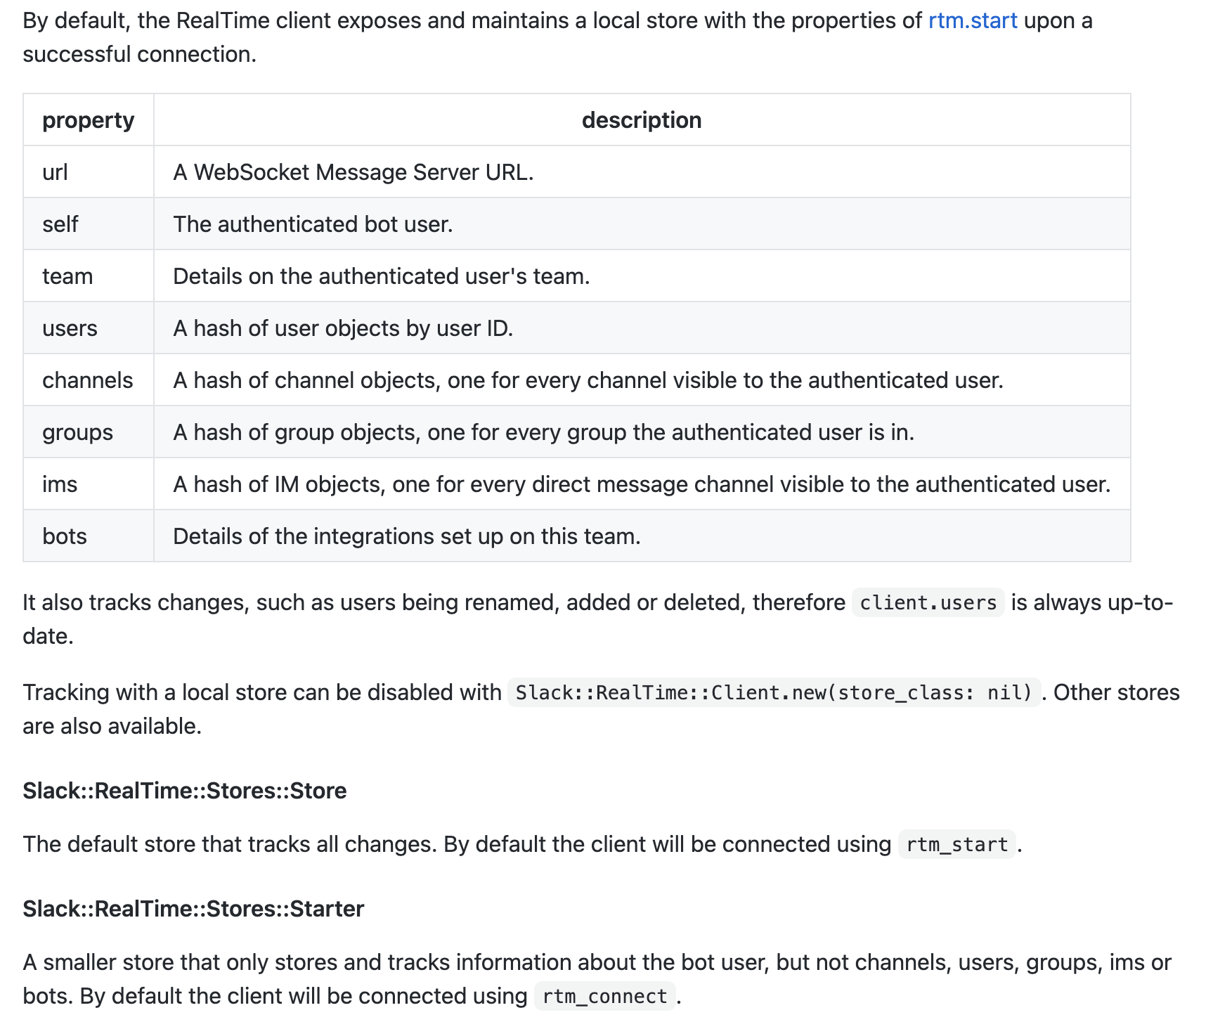Select the 'team' property cell

click(89, 276)
